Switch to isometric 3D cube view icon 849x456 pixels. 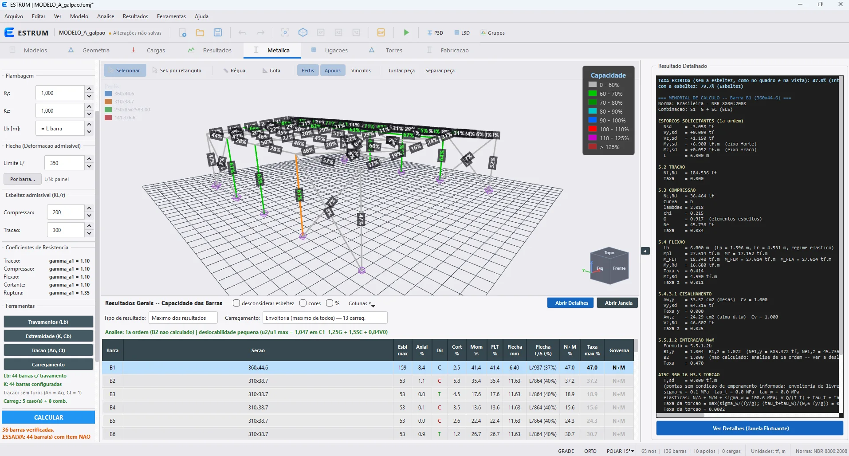click(x=303, y=33)
